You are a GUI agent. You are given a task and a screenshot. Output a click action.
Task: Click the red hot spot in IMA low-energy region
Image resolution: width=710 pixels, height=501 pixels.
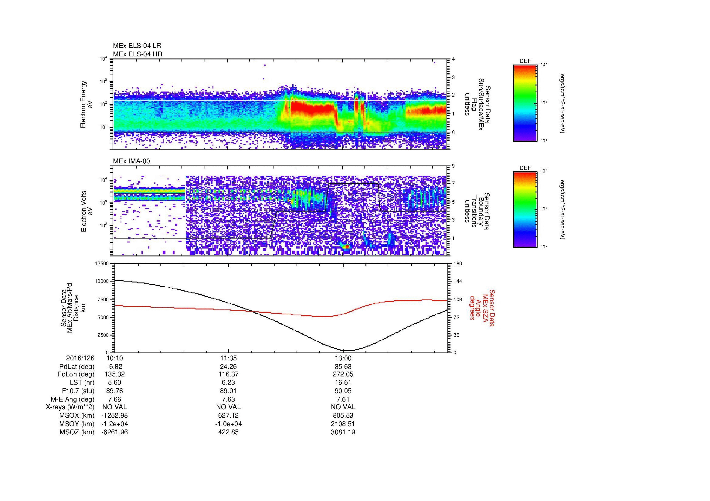point(347,246)
